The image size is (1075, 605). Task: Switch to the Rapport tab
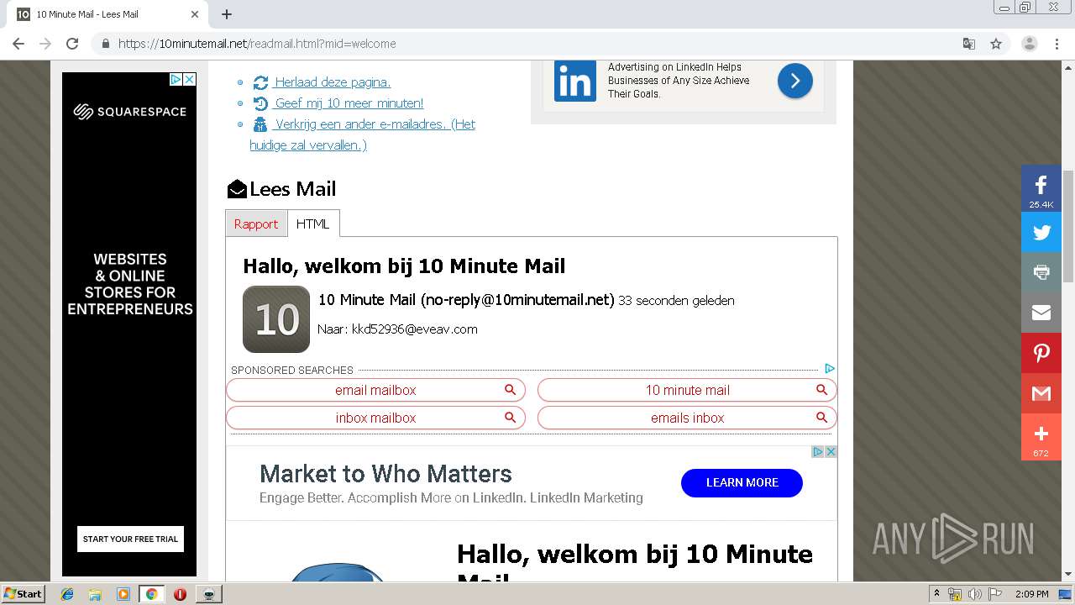coord(256,224)
